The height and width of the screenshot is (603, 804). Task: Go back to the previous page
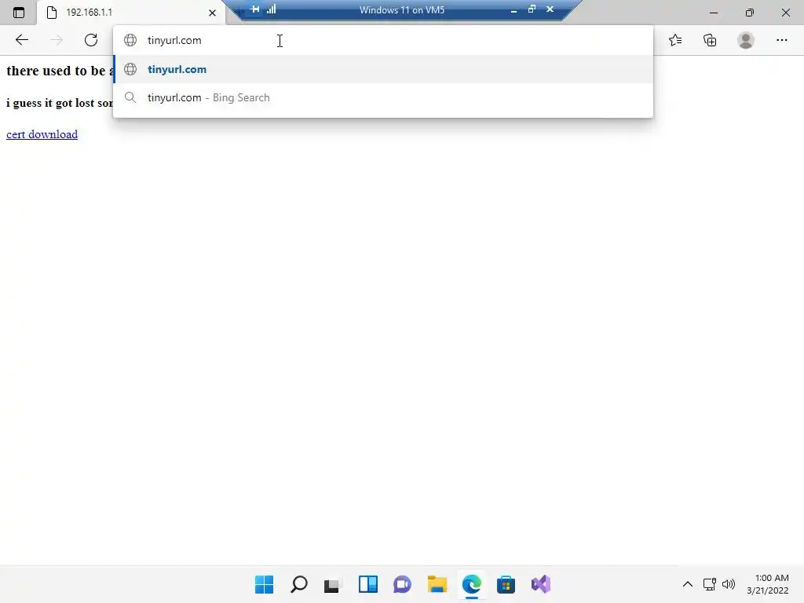[21, 40]
